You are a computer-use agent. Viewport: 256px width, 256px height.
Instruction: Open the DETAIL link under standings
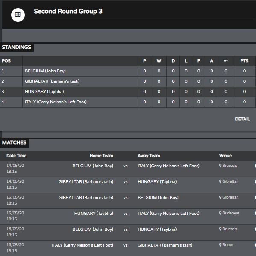pos(242,119)
